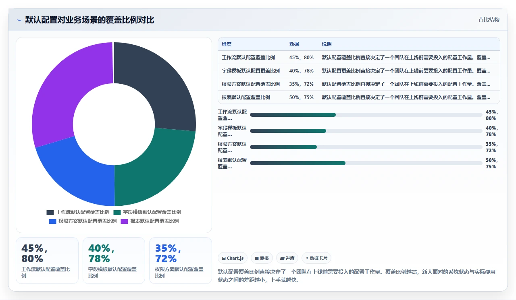Open the 35%, 72% data card
This screenshot has height=300, width=516.
tap(181, 261)
